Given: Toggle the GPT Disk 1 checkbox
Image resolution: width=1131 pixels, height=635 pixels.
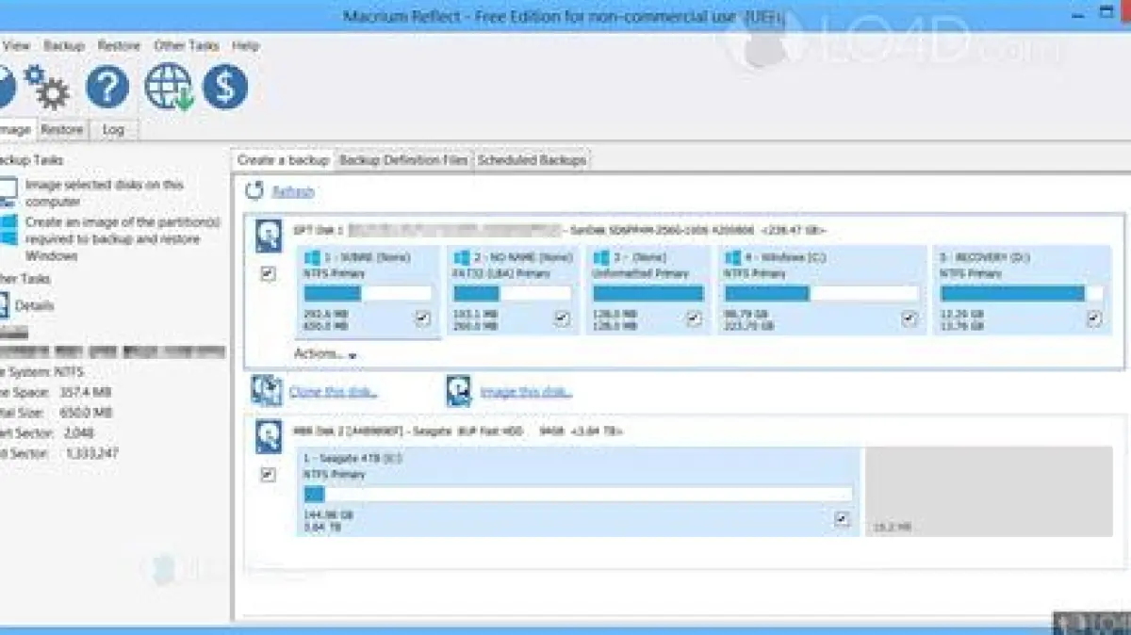Looking at the screenshot, I should tap(269, 274).
